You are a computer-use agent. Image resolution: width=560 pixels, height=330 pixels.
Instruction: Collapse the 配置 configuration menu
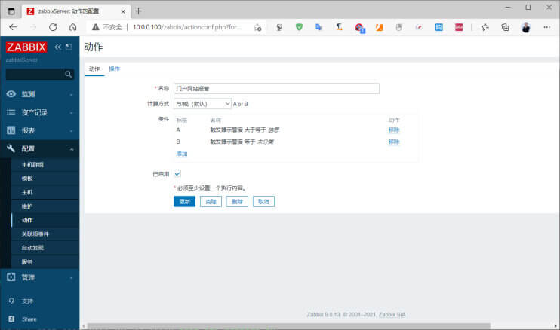[x=40, y=148]
